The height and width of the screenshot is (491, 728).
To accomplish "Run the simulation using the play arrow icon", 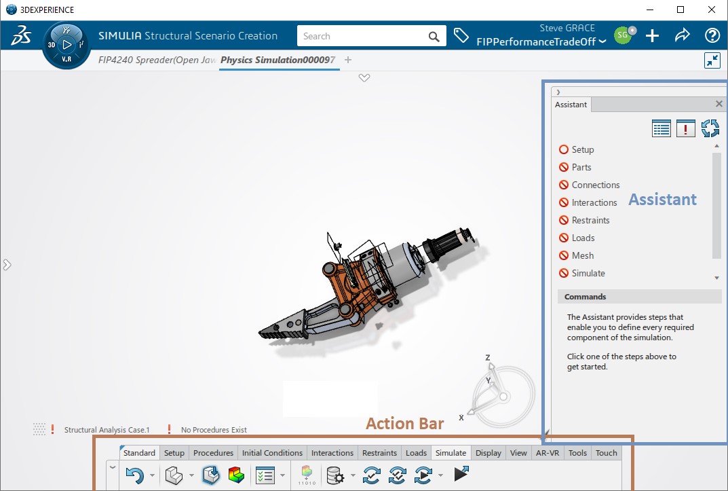I will [460, 475].
